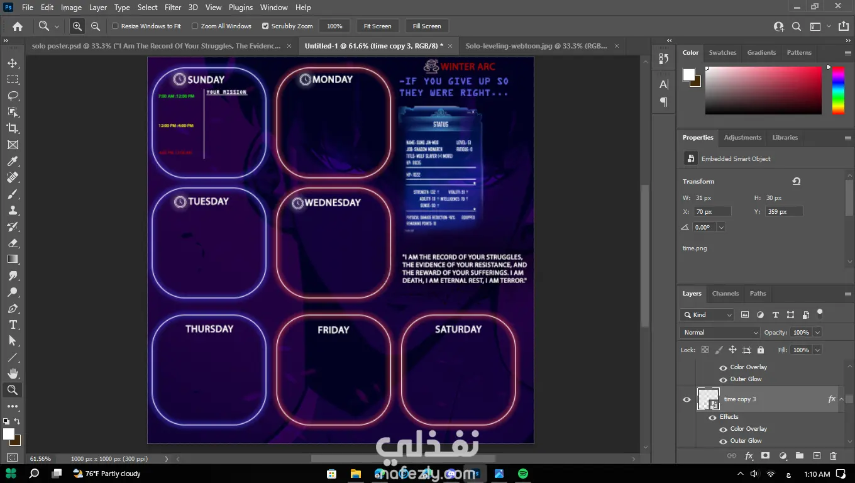Hide the time copy 3 layer
This screenshot has width=855, height=483.
(687, 399)
